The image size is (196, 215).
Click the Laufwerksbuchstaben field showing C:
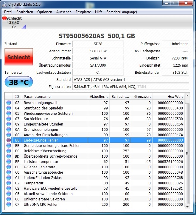coord(98,72)
